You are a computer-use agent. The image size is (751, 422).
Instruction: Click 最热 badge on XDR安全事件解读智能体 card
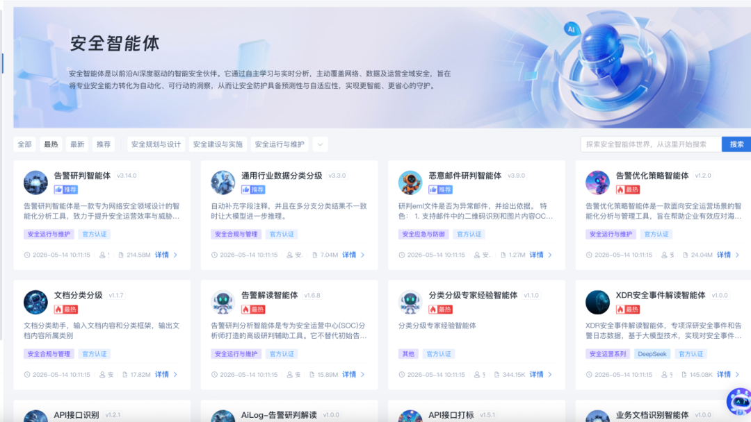click(x=628, y=309)
